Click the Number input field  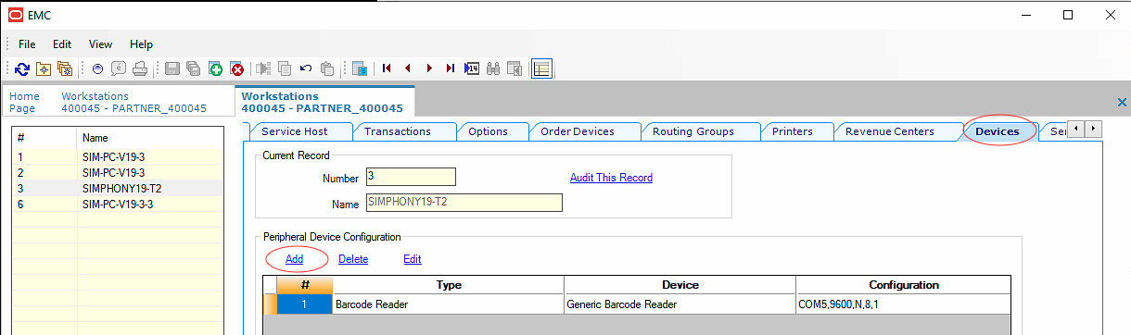[x=411, y=177]
